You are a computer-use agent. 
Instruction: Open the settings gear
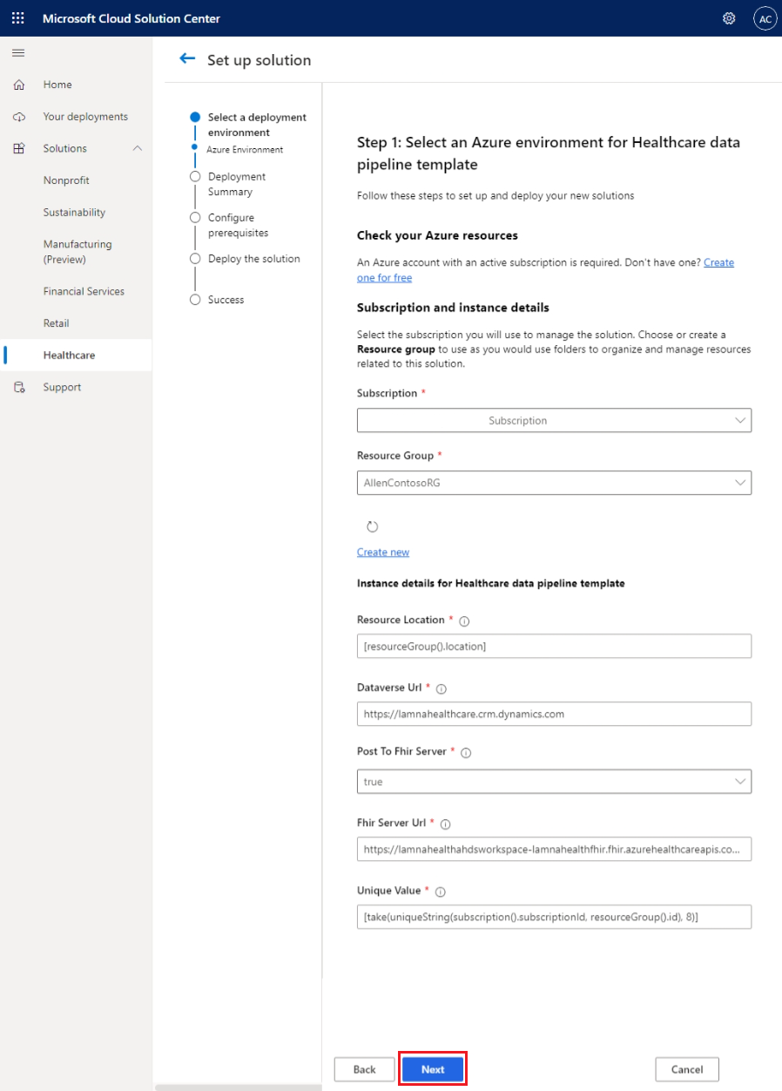729,17
